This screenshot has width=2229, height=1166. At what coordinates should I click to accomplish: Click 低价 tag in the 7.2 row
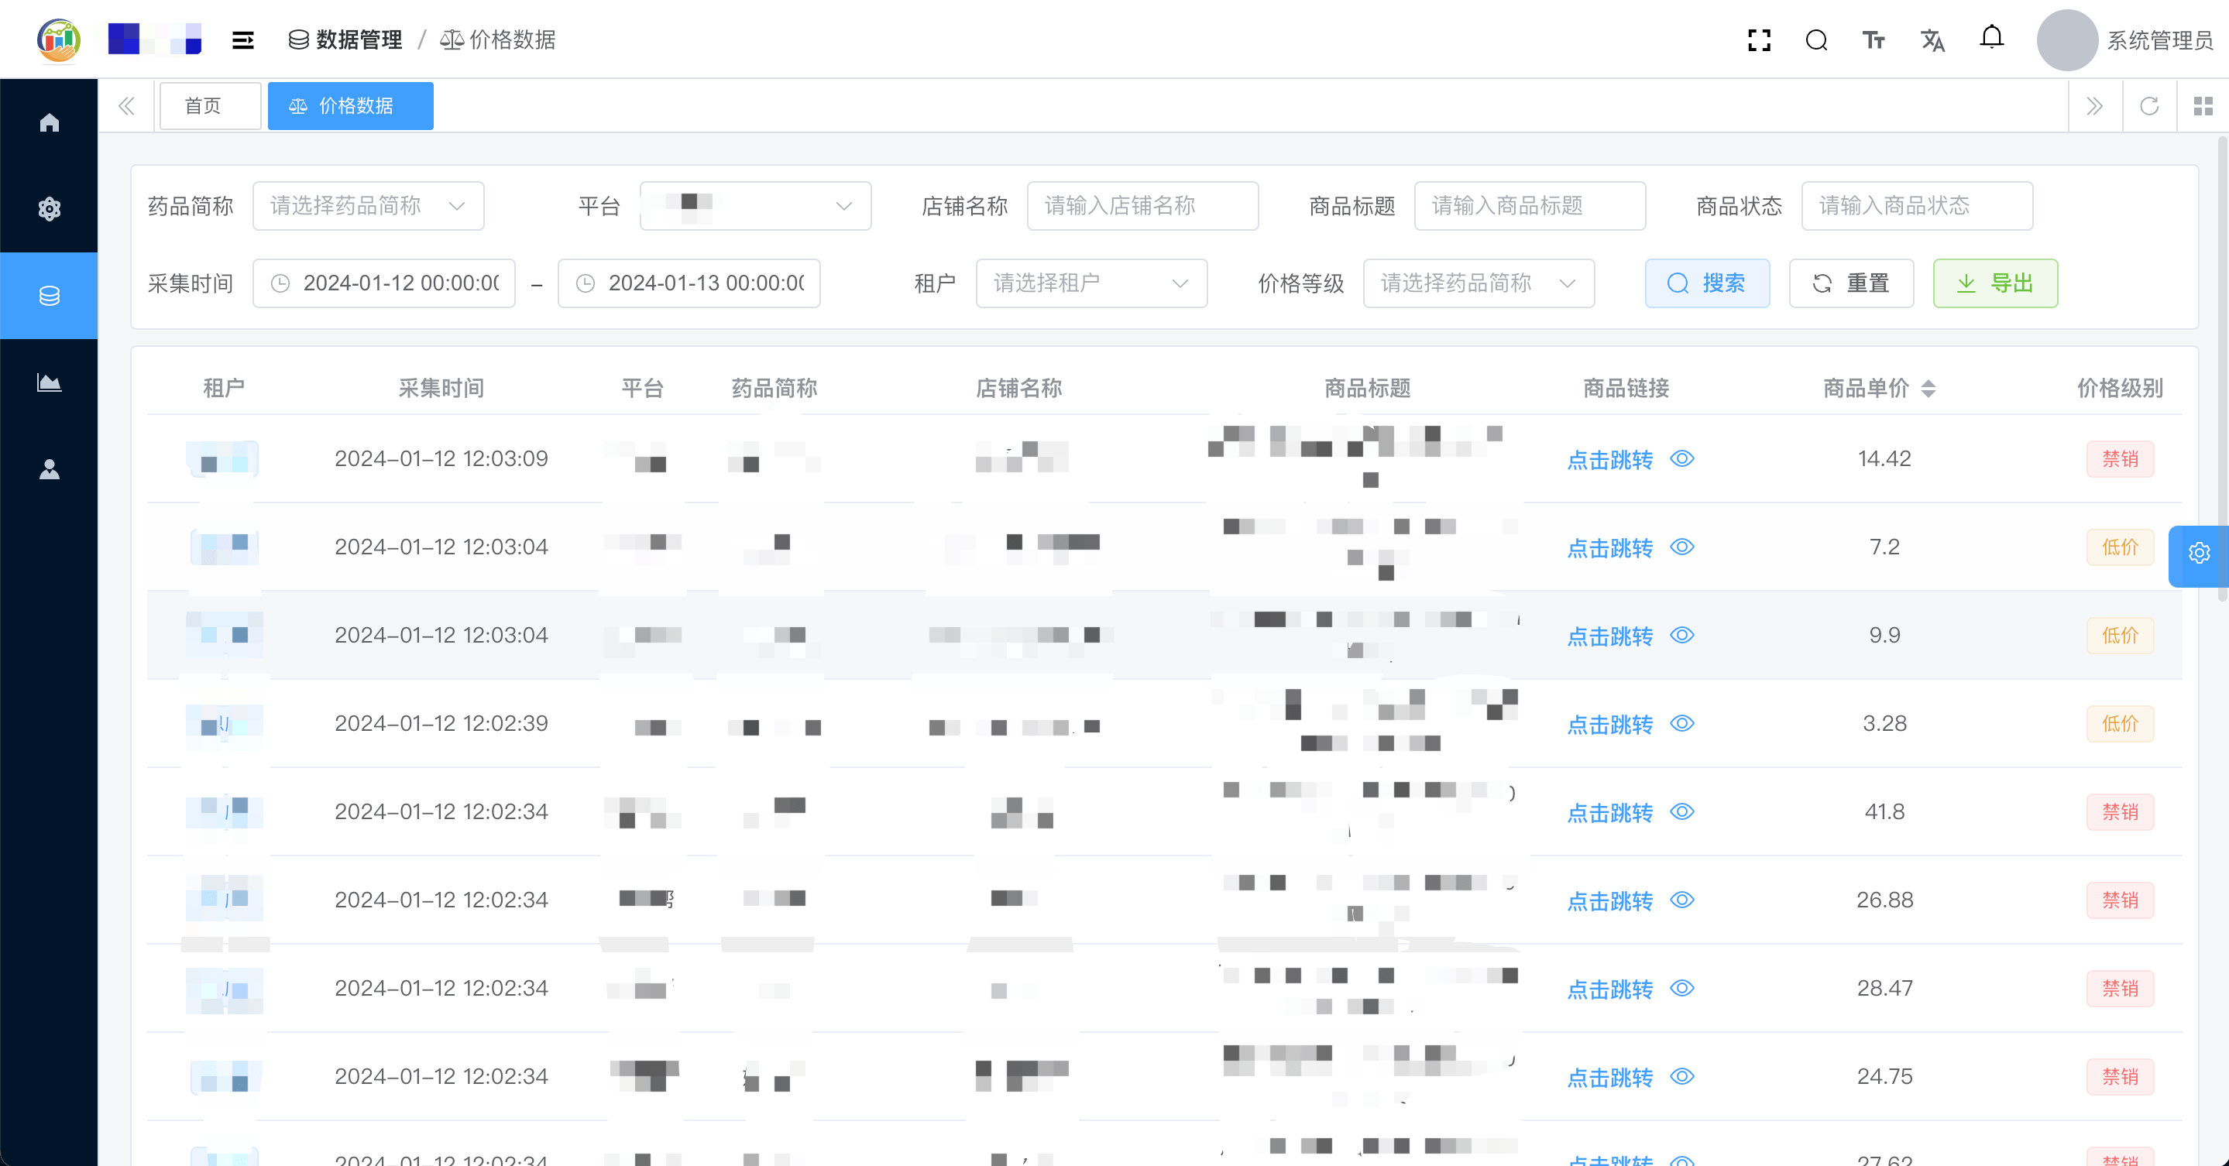pyautogui.click(x=2119, y=547)
